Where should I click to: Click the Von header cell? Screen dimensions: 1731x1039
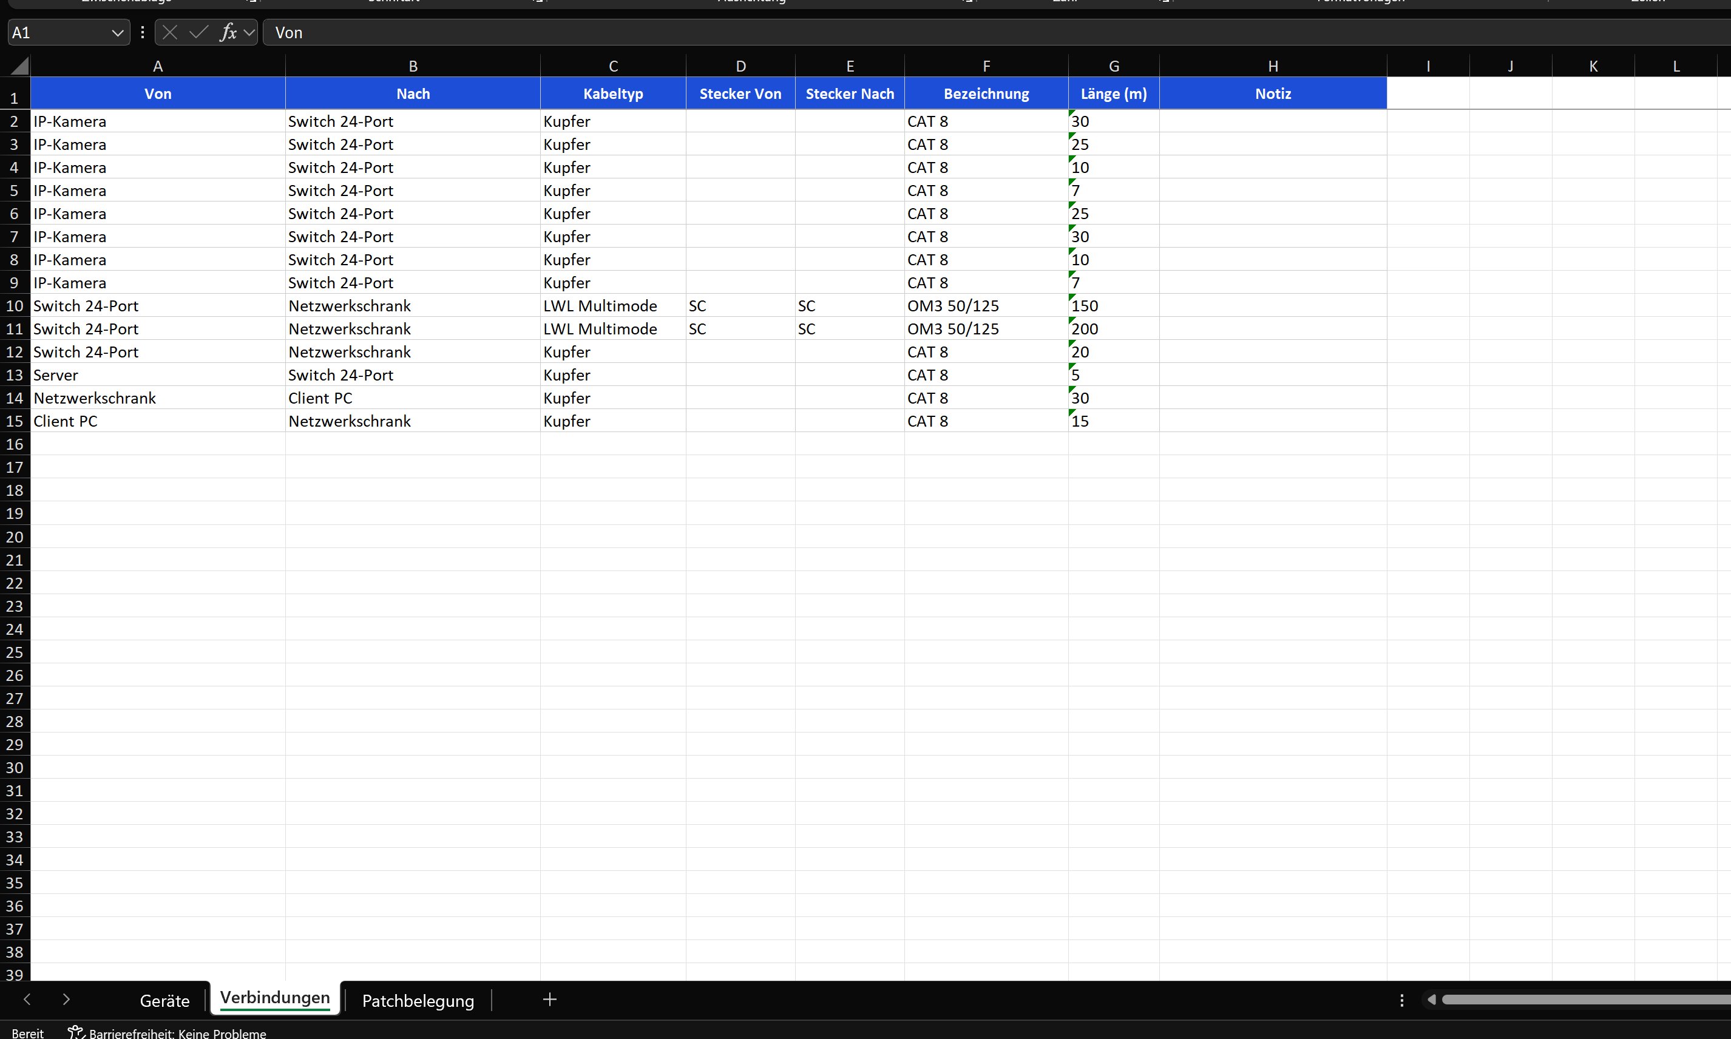[158, 93]
